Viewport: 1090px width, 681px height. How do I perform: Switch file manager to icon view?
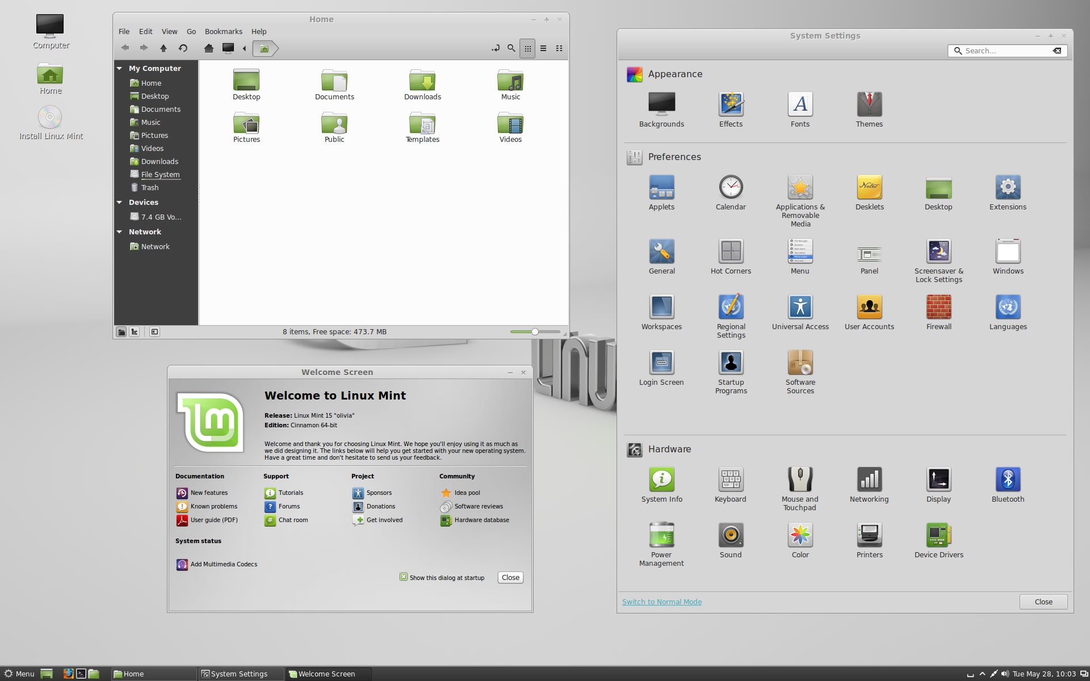(x=527, y=48)
